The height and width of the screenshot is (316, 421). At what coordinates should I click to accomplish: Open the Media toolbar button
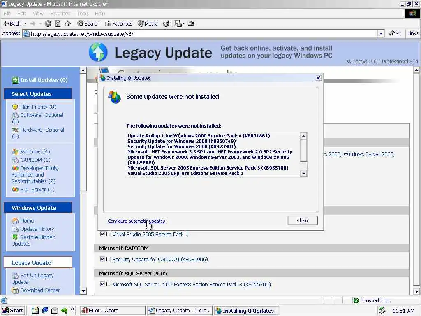[x=148, y=23]
